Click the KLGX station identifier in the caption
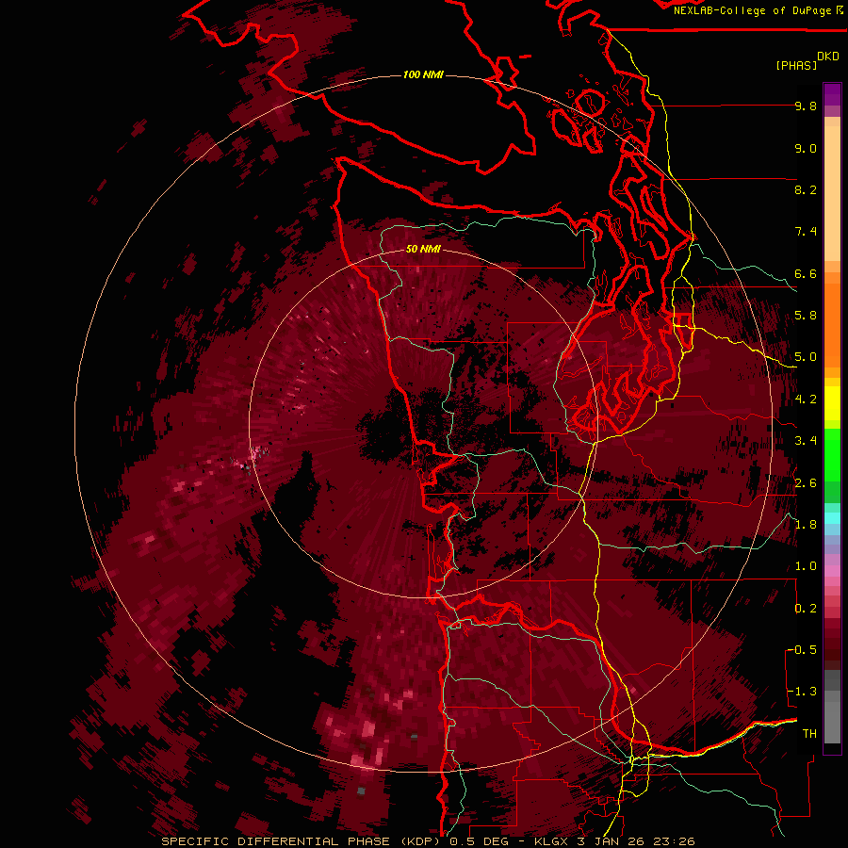Image resolution: width=848 pixels, height=848 pixels. (552, 841)
